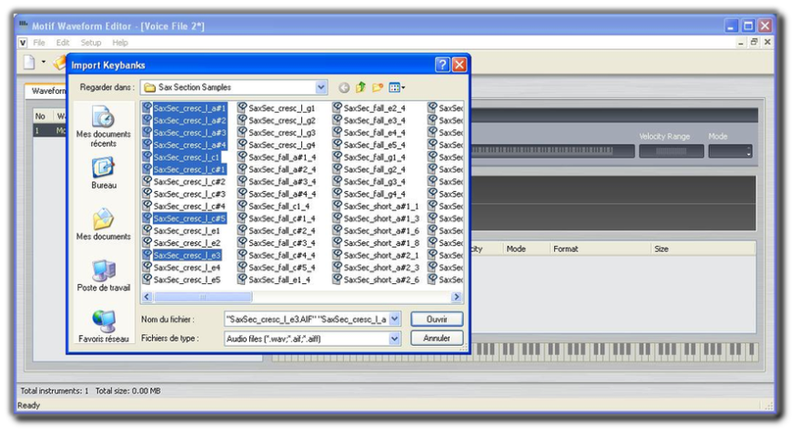Click the Mode column header
Viewport: 799px width, 436px height.
click(x=526, y=248)
